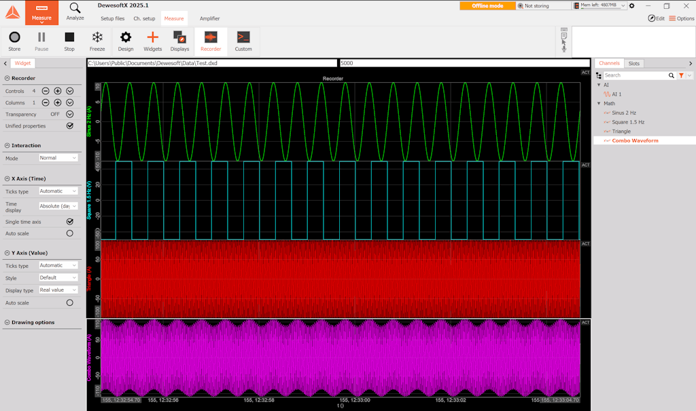The image size is (696, 411).
Task: Collapse the Y Axis (Value) section
Action: (7, 253)
